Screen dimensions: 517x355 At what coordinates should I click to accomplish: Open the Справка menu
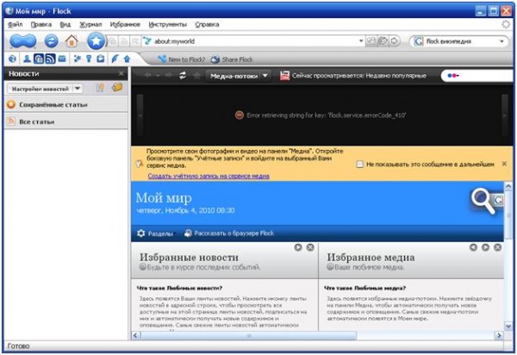point(207,24)
